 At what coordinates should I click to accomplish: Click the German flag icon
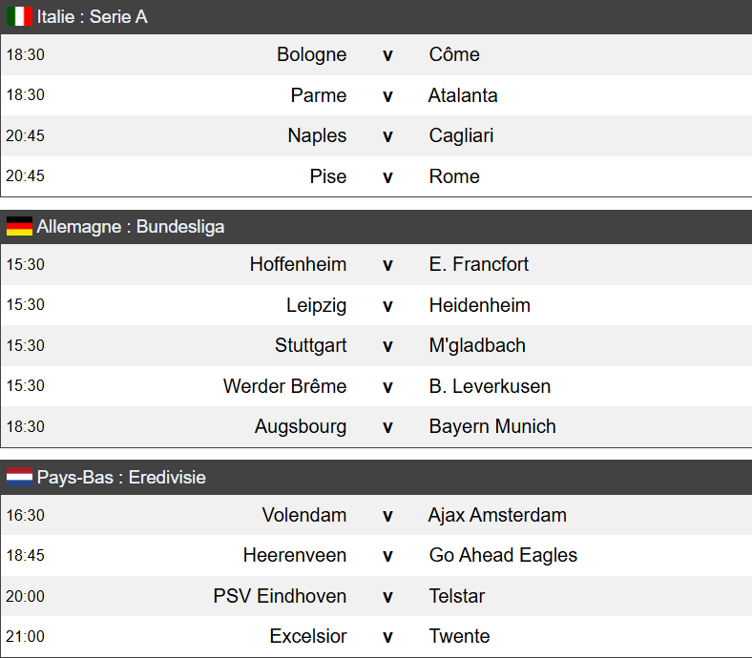[19, 226]
